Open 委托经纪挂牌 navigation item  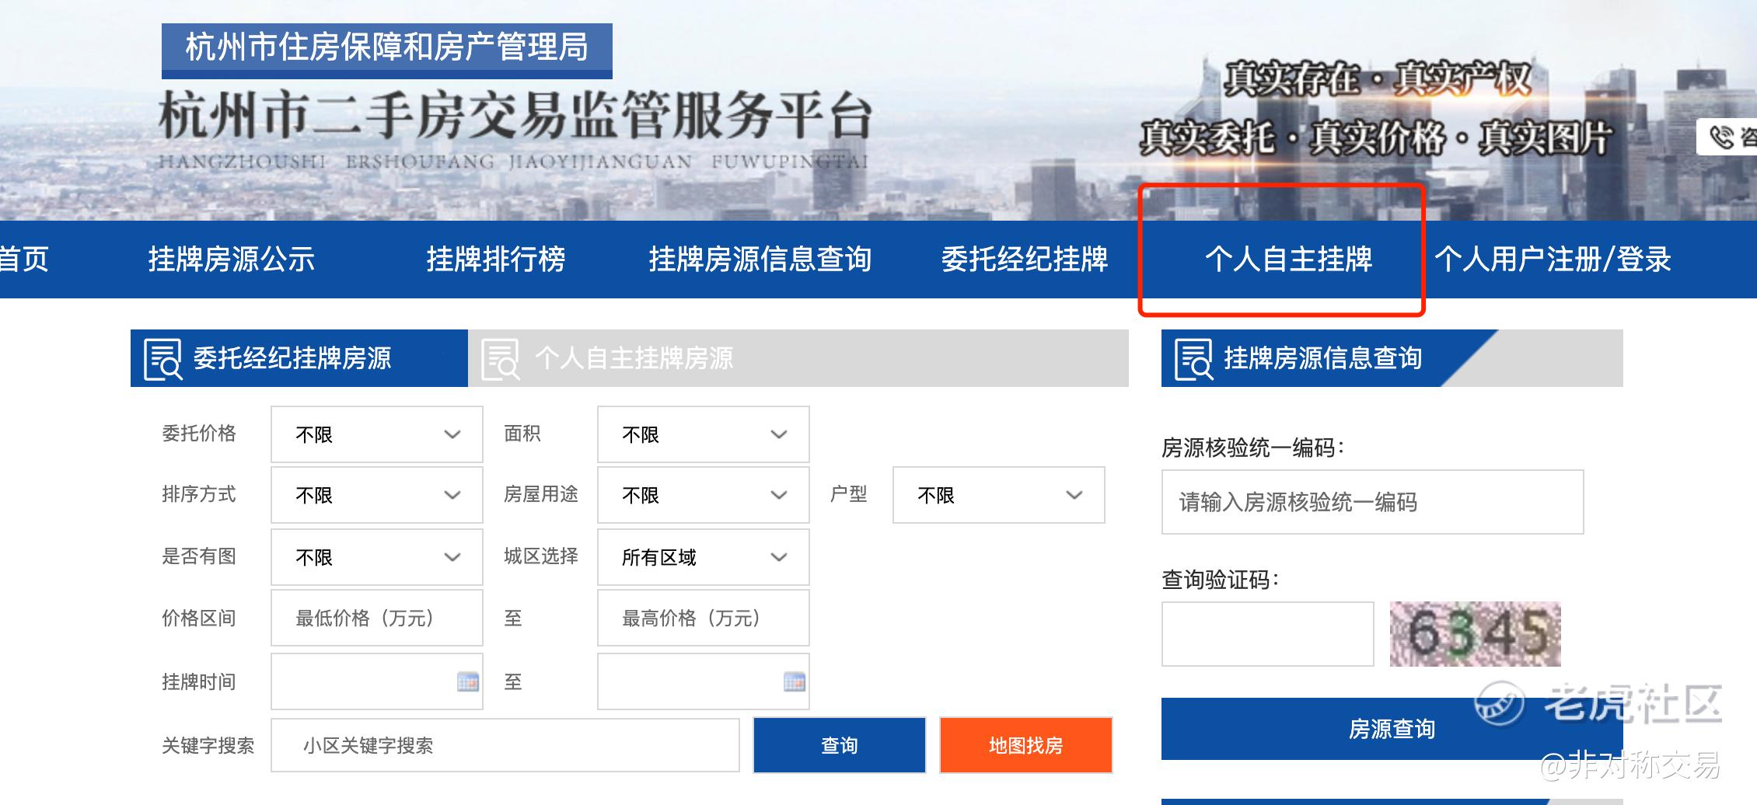(x=1025, y=260)
